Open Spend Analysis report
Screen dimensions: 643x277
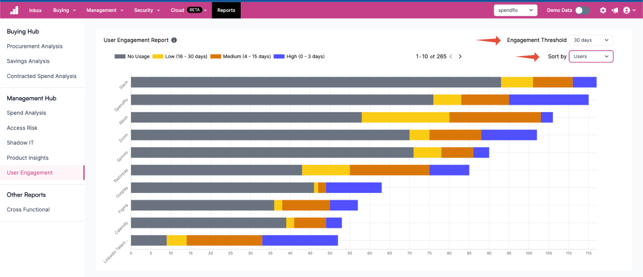(x=26, y=113)
